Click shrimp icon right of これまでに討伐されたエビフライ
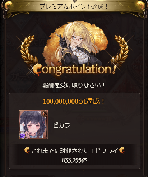 (122, 150)
